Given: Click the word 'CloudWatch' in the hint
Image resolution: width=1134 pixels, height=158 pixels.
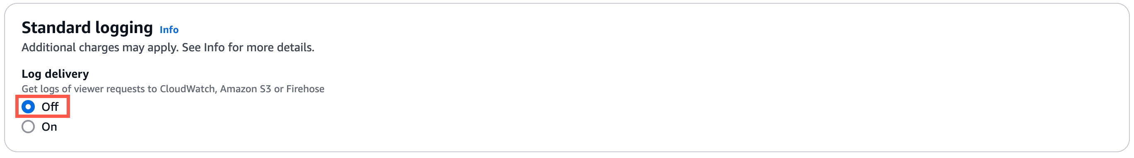Looking at the screenshot, I should click(x=188, y=89).
